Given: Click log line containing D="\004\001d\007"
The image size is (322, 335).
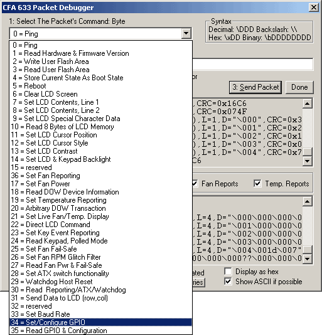Looking at the screenshot, I should click(247, 250).
